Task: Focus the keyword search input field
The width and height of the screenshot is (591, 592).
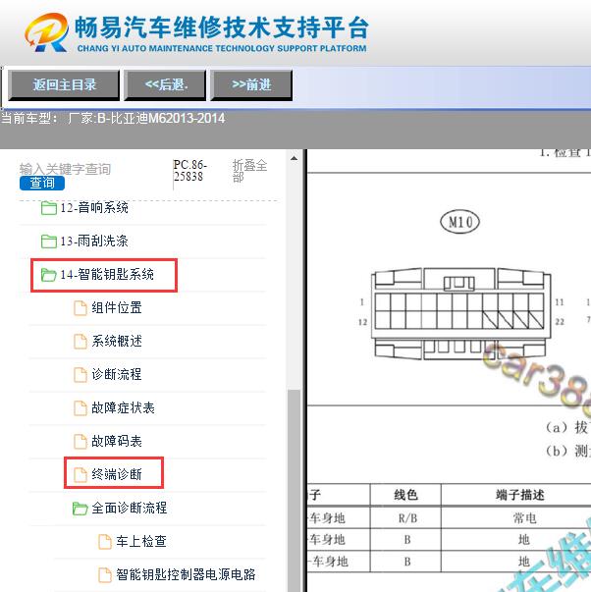Action: [65, 169]
